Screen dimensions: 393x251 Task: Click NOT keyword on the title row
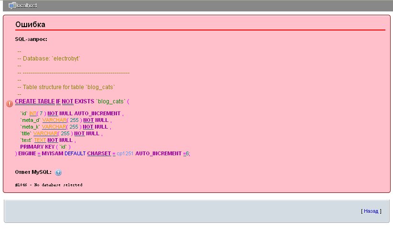(x=79, y=134)
